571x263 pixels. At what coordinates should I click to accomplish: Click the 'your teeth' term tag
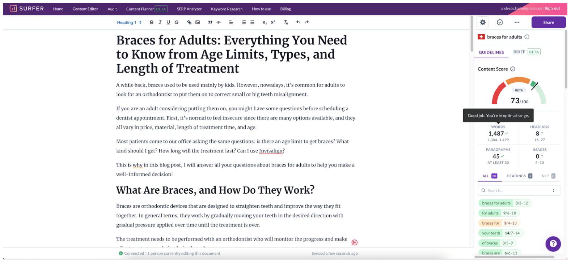pyautogui.click(x=501, y=233)
